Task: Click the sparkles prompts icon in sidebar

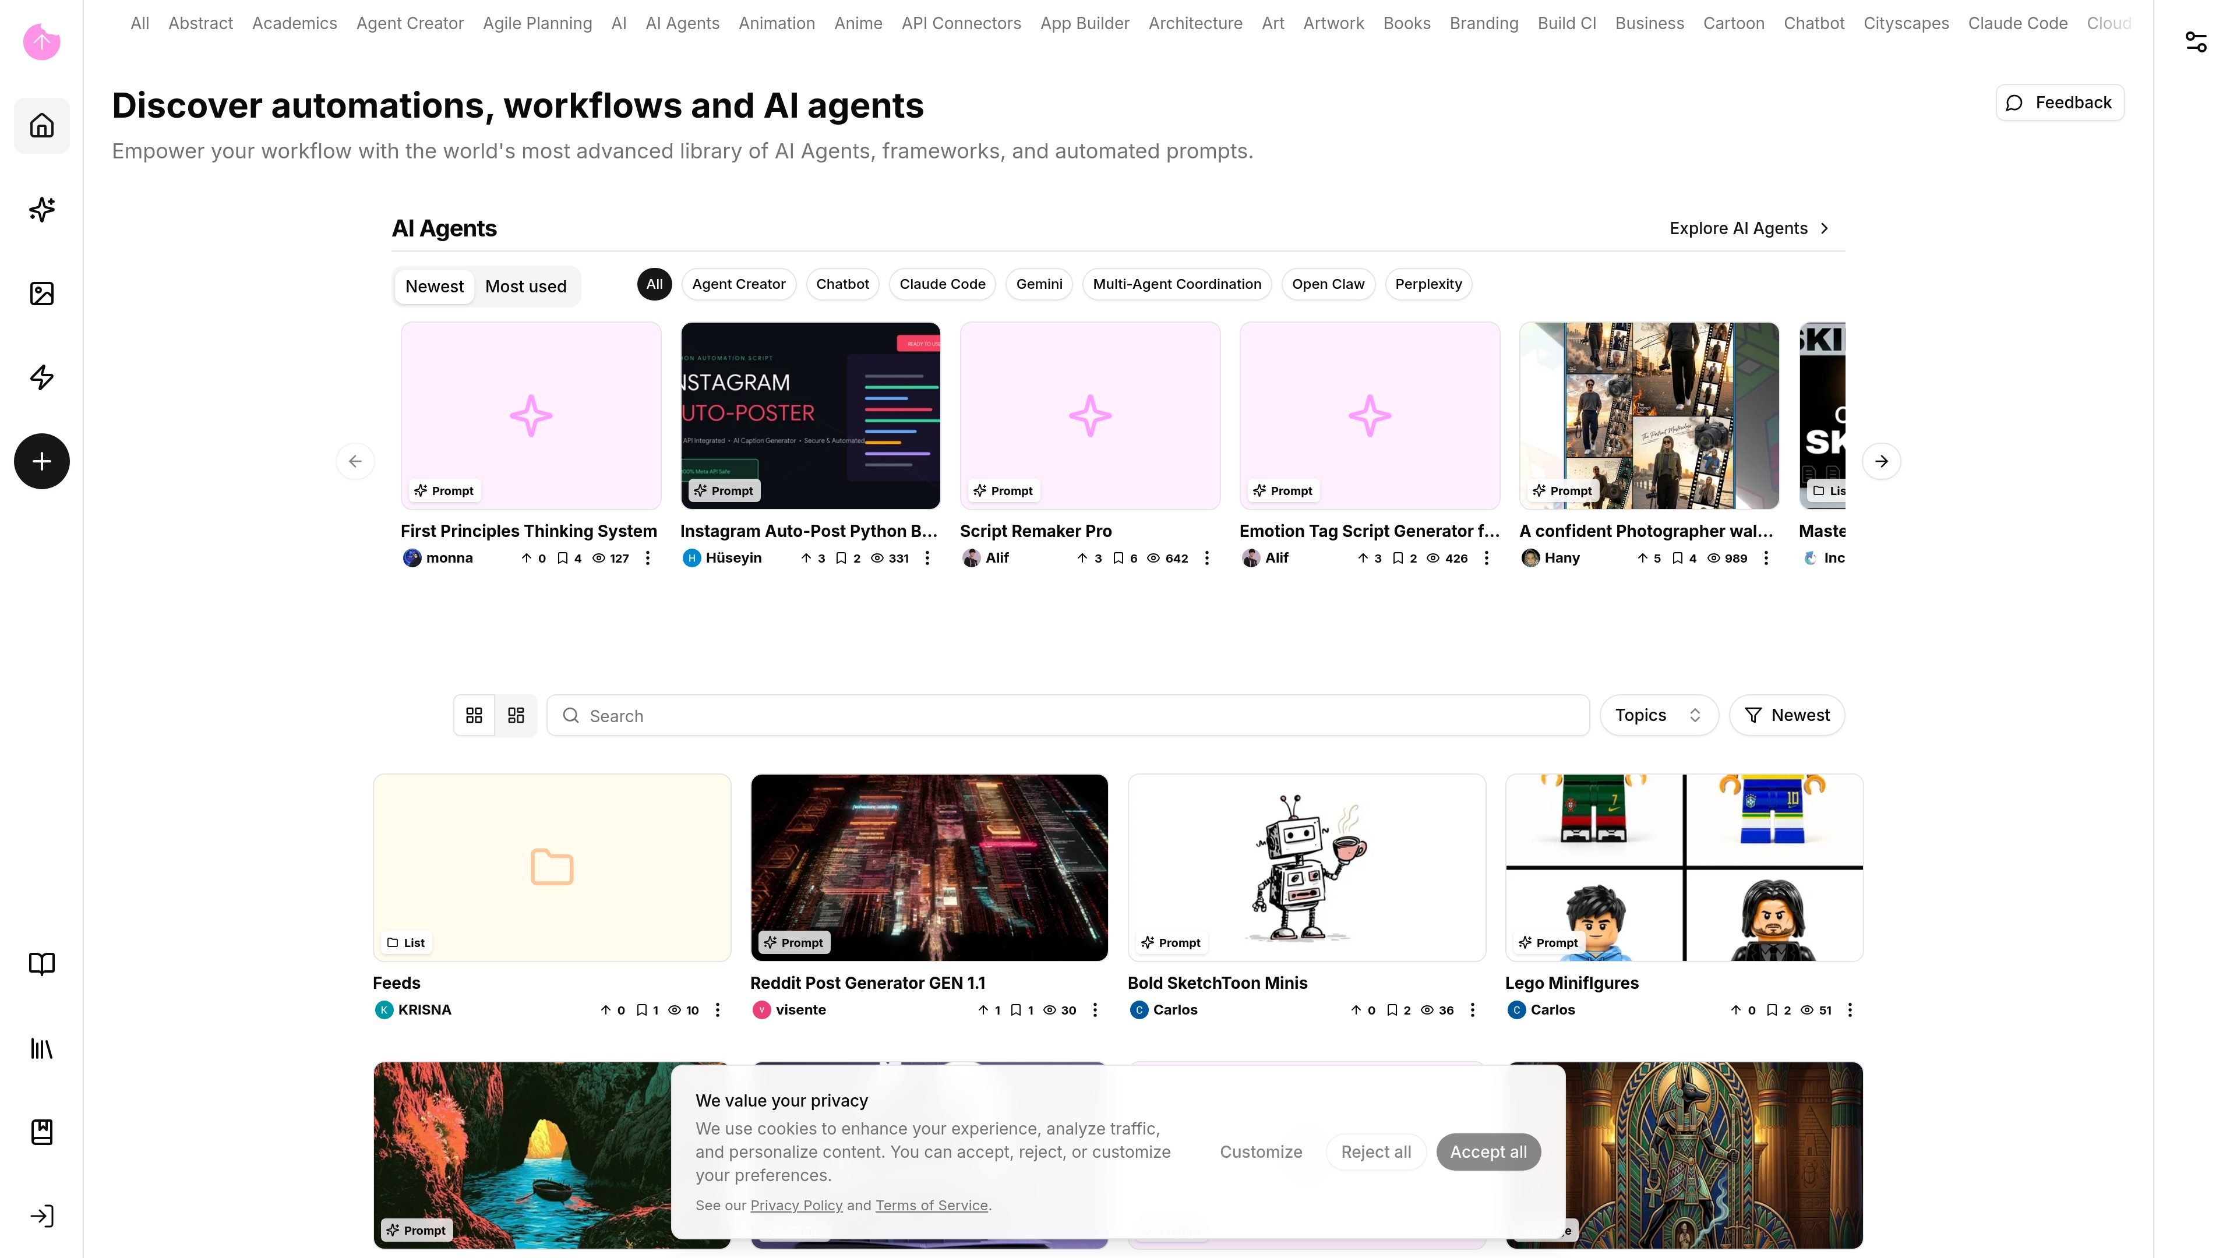Action: 42,209
